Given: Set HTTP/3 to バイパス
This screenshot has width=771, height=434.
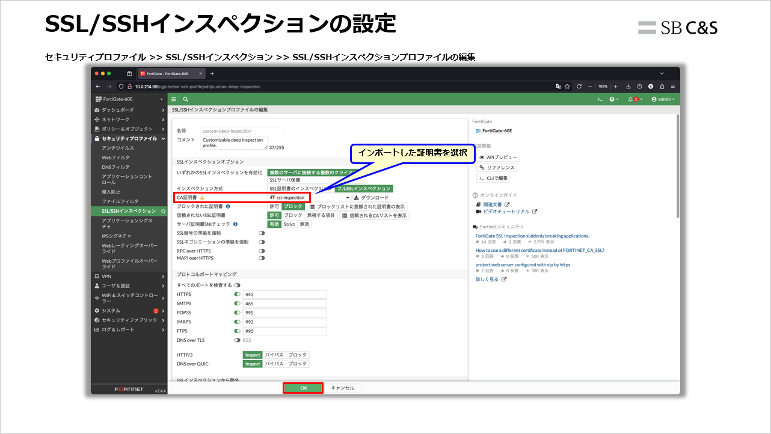Looking at the screenshot, I should click(x=274, y=355).
